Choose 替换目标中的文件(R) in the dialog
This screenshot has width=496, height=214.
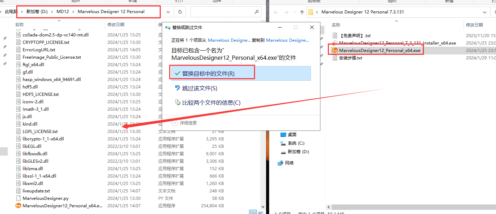pyautogui.click(x=240, y=74)
